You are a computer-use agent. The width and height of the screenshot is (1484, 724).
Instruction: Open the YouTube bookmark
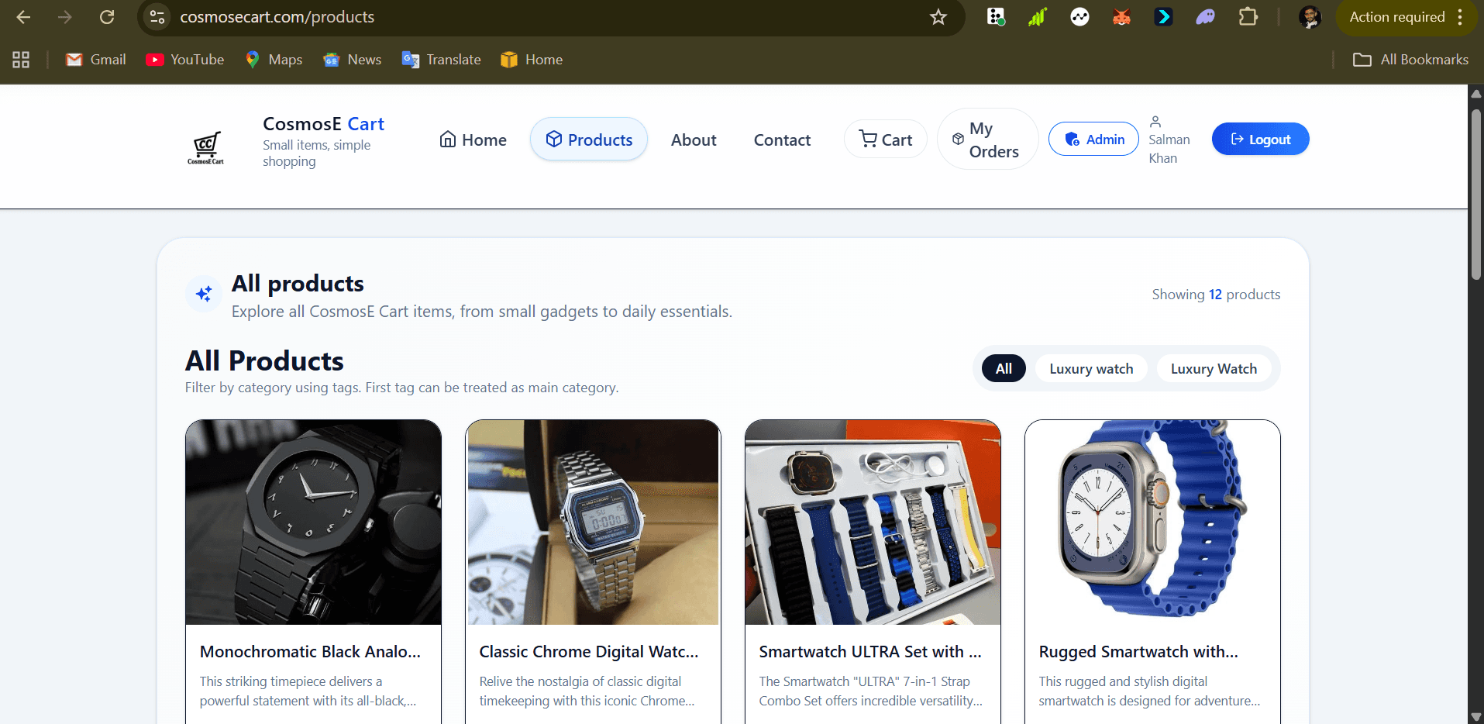click(185, 60)
